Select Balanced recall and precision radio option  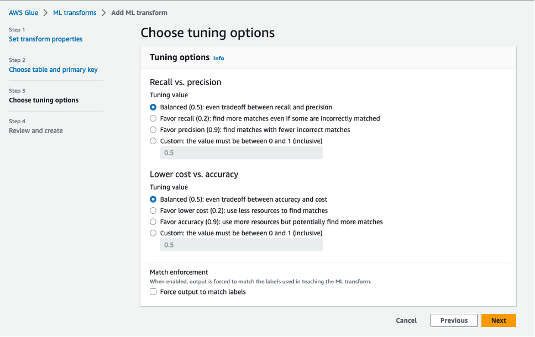click(153, 107)
